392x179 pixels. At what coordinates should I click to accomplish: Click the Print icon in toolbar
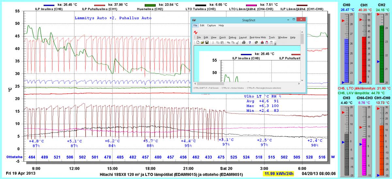[244, 42]
